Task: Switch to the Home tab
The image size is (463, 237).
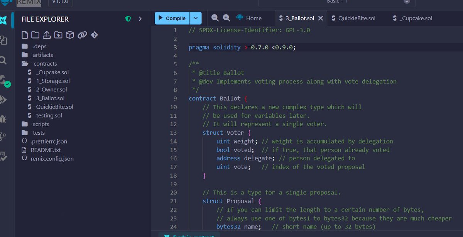Action: [249, 18]
